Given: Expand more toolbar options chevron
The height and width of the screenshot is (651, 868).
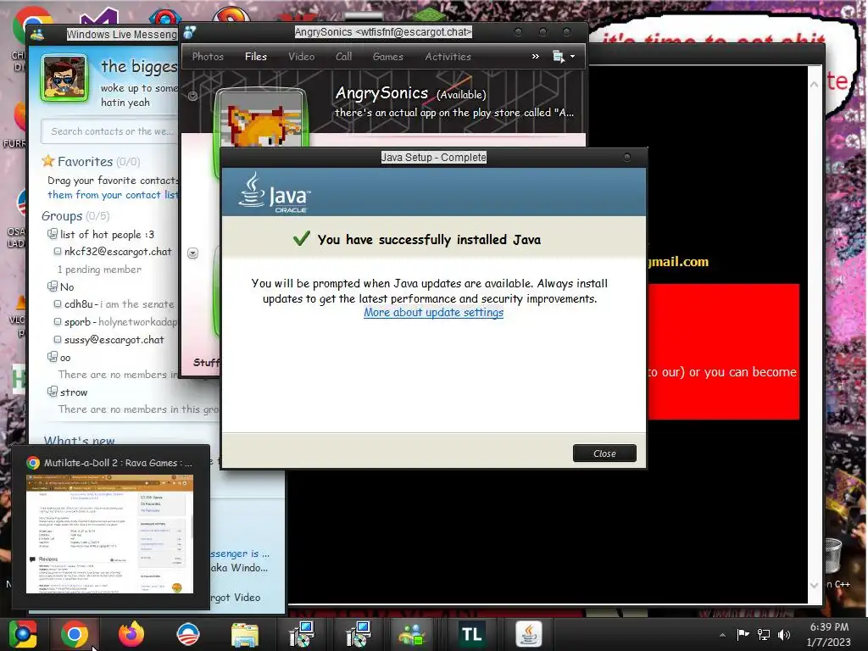Looking at the screenshot, I should (x=536, y=57).
